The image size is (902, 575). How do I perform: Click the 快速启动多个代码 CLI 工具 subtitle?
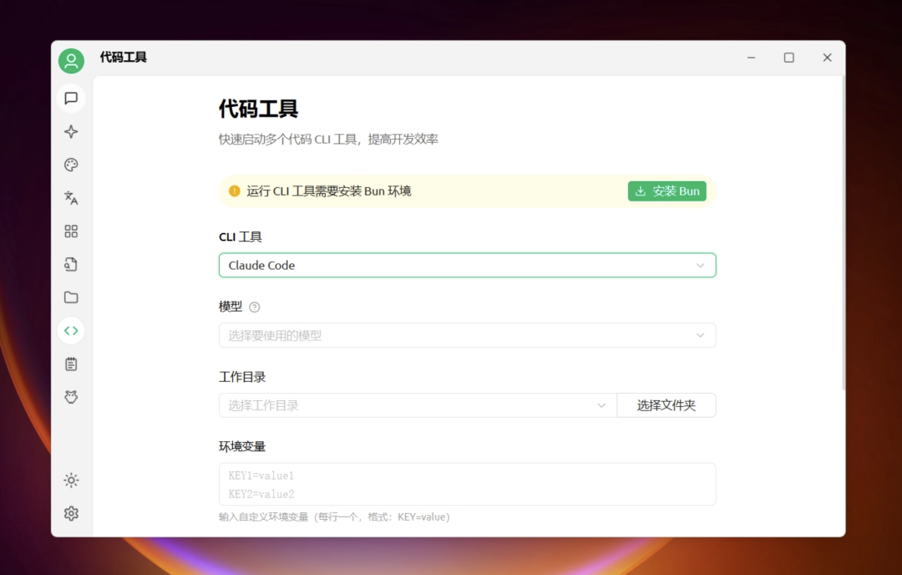tap(328, 140)
